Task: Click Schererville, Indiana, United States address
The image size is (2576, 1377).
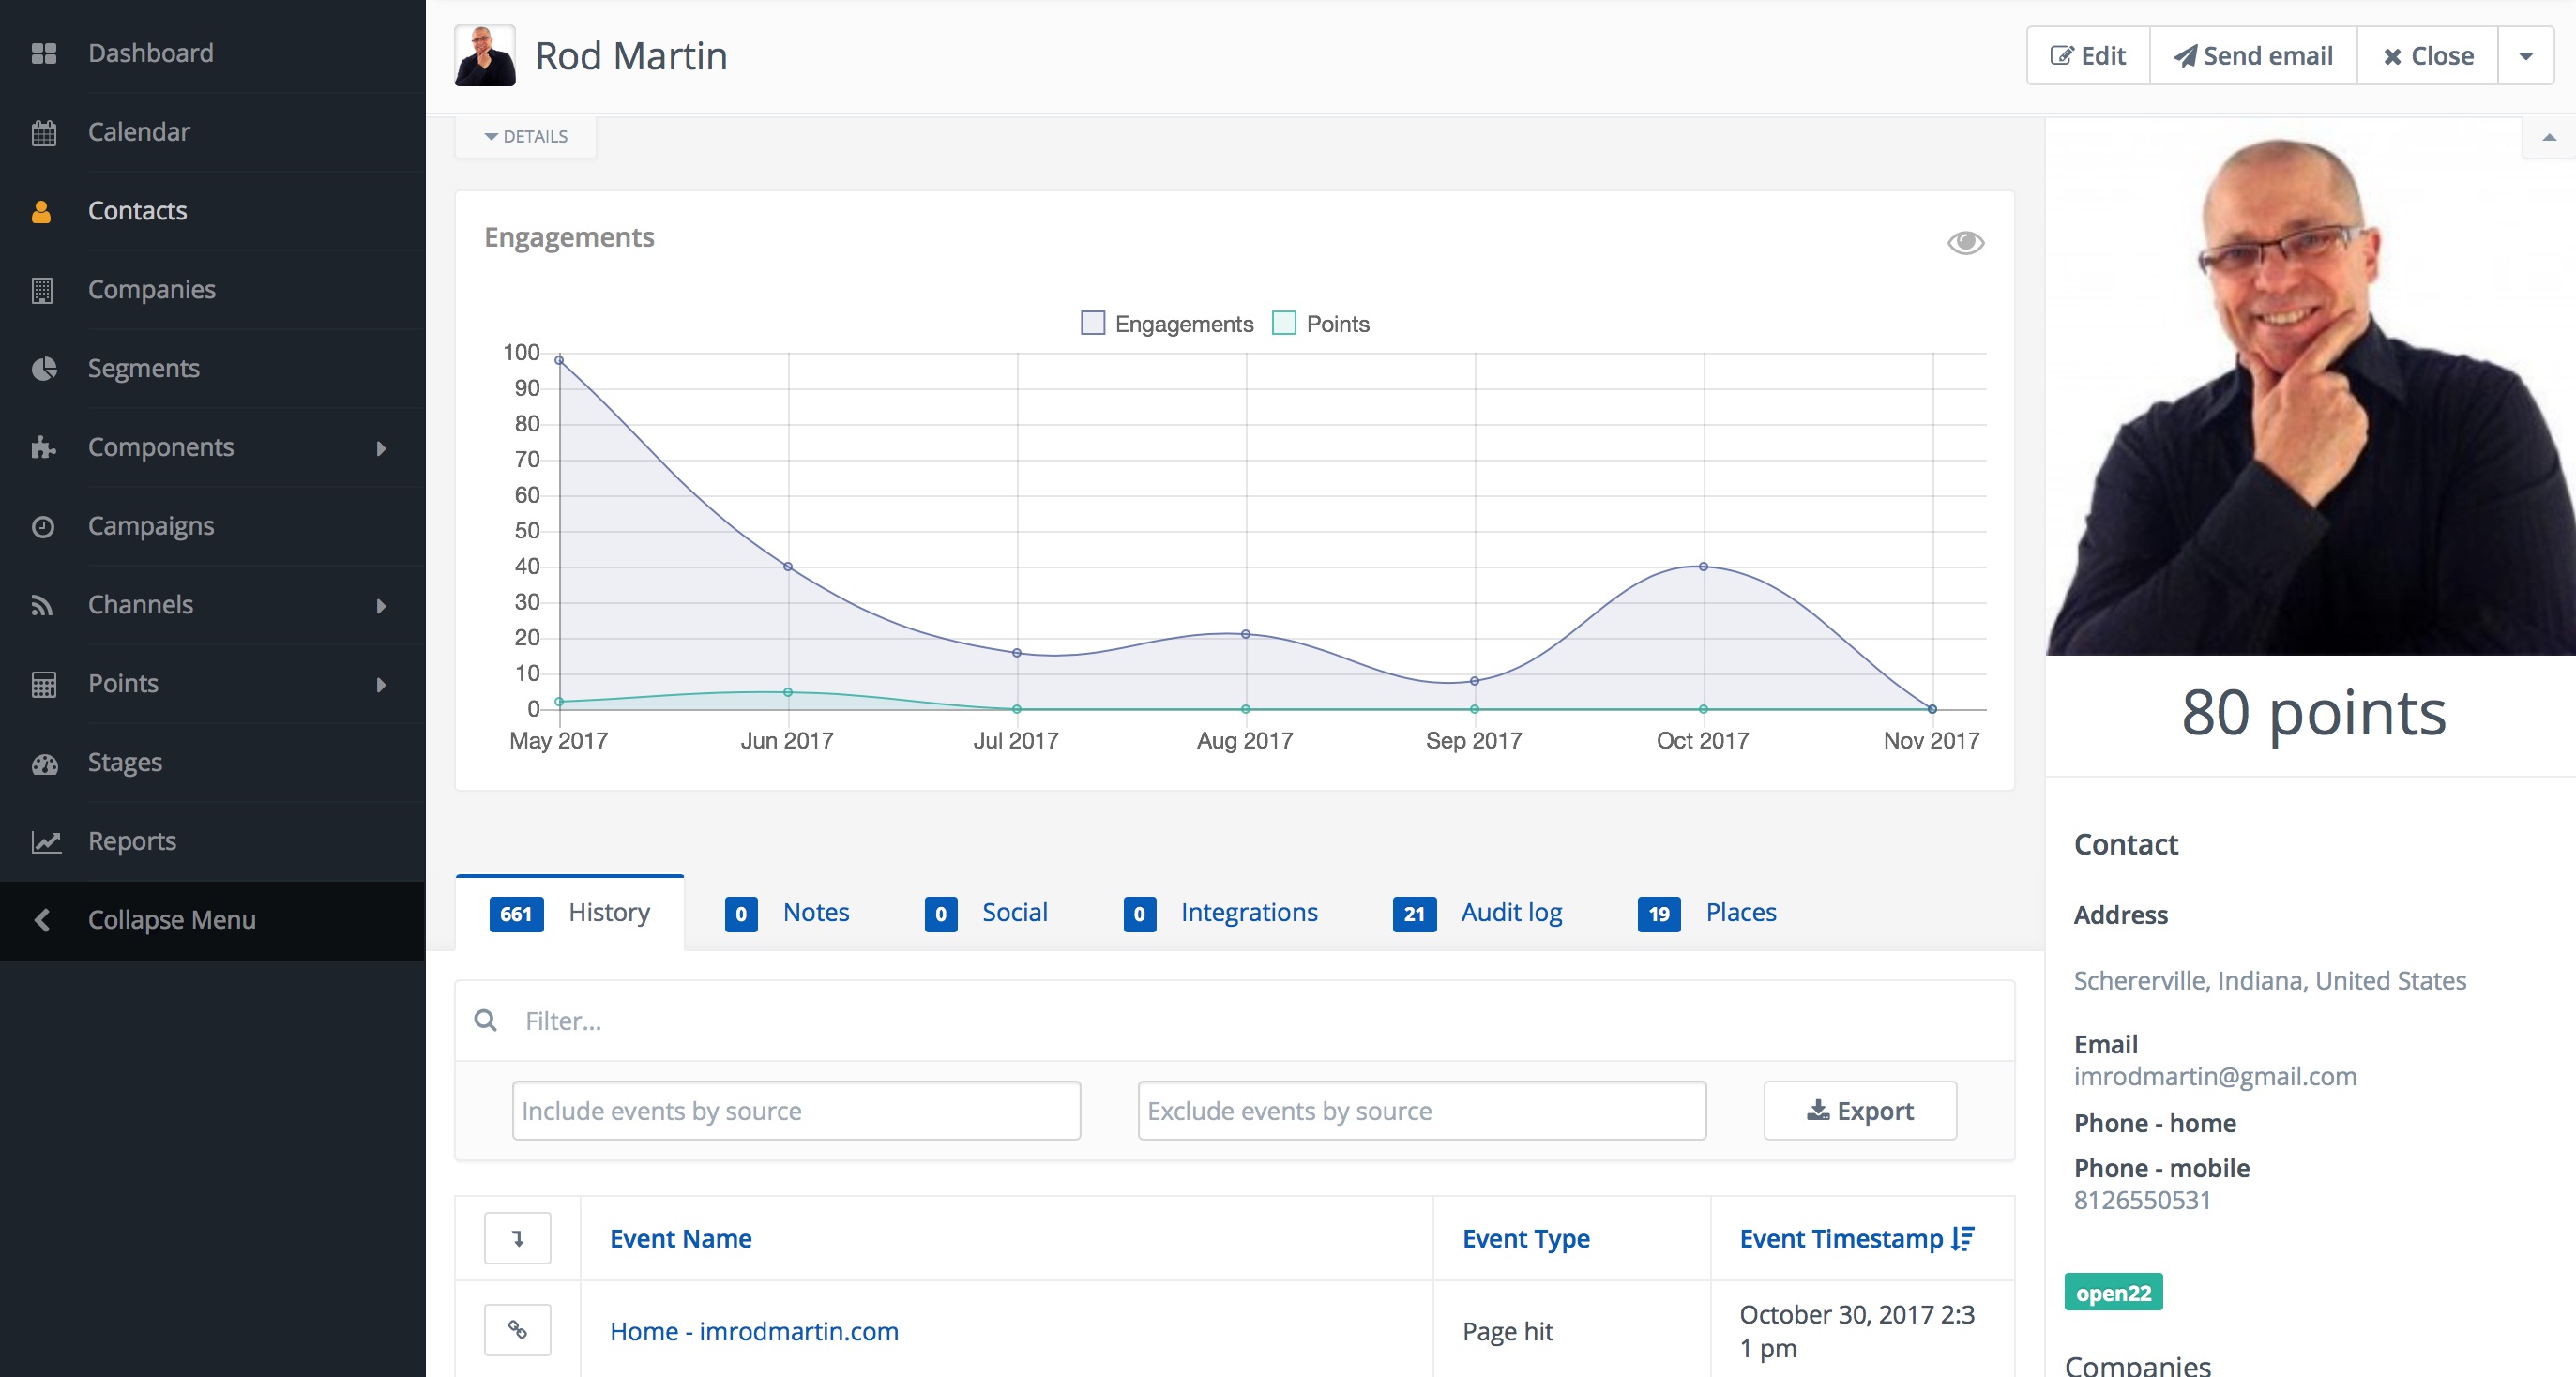Action: (x=2270, y=980)
